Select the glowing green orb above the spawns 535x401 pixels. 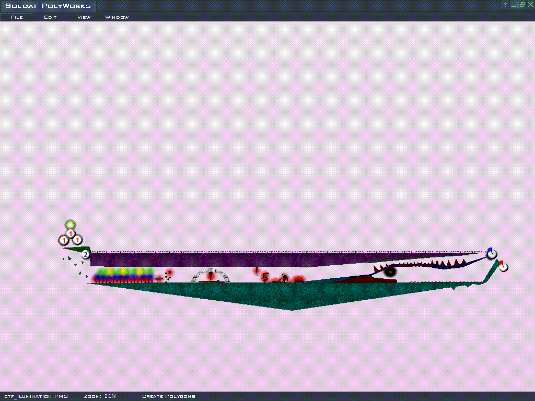(x=70, y=225)
